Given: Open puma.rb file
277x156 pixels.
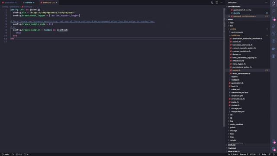Looking at the screenshot, I should click(235, 102).
